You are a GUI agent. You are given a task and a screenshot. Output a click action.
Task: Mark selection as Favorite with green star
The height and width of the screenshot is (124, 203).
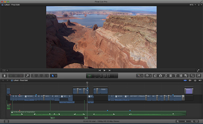point(11,76)
